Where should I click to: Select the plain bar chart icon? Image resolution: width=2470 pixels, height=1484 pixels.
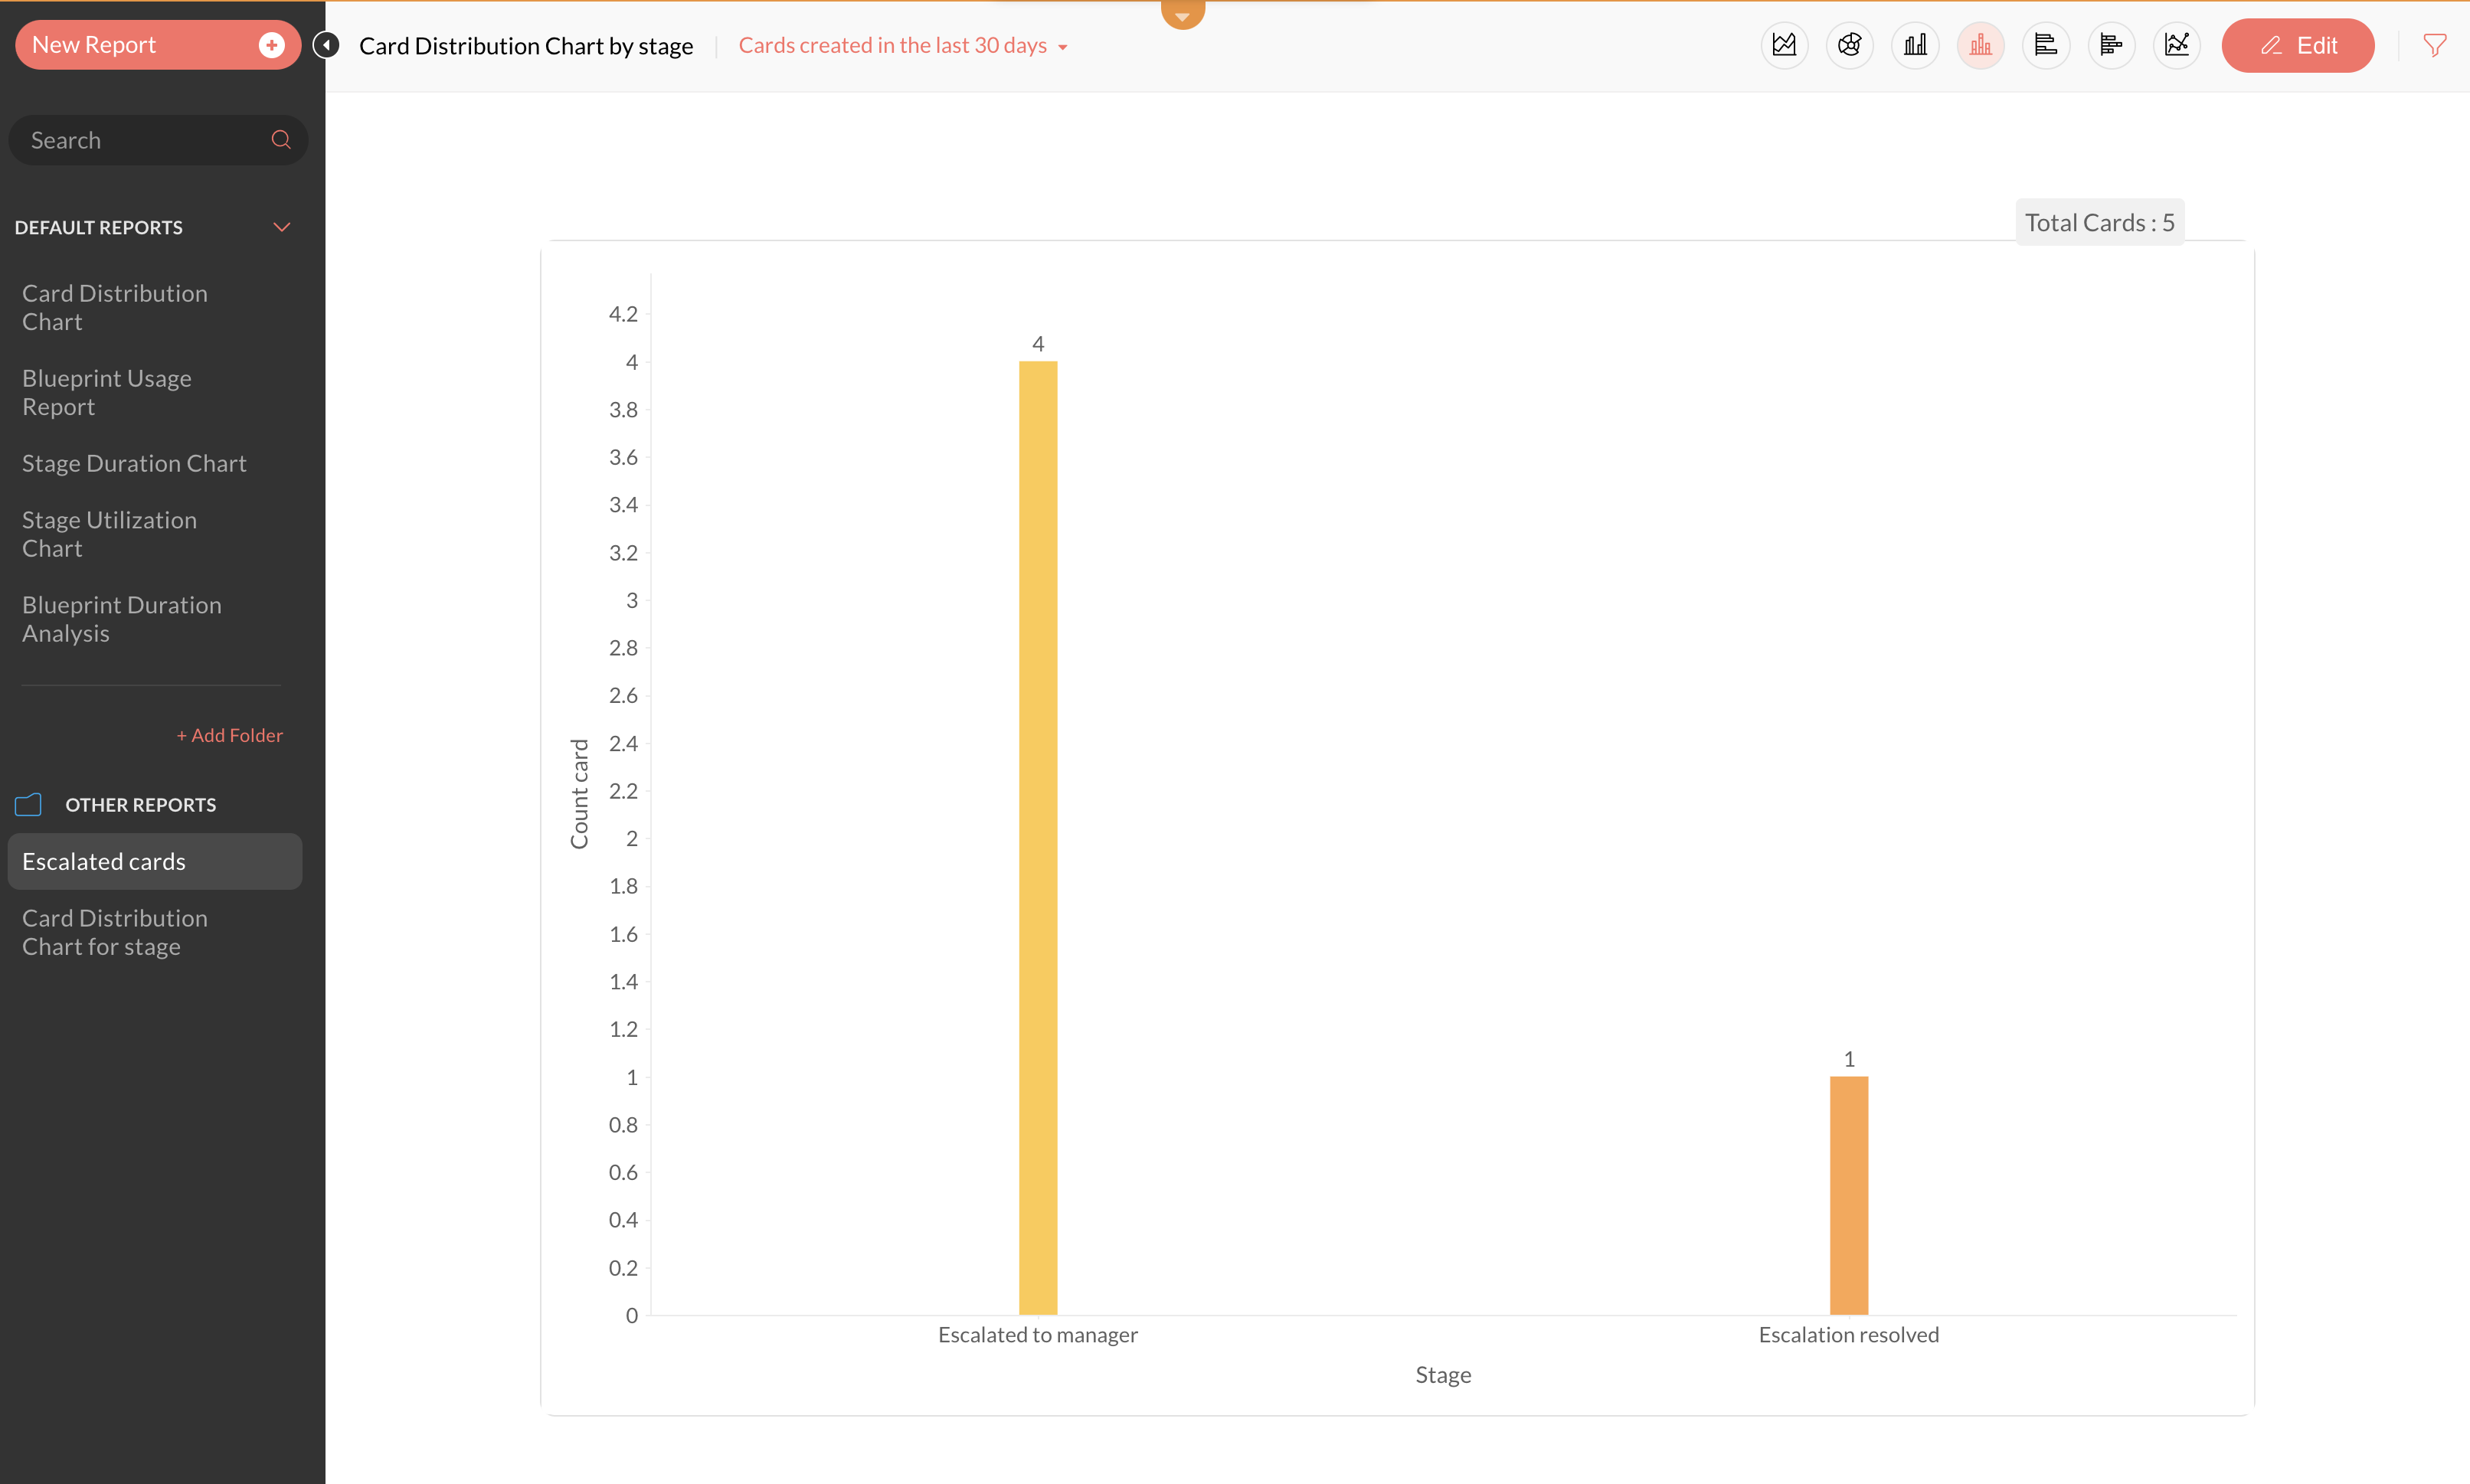tap(1915, 45)
